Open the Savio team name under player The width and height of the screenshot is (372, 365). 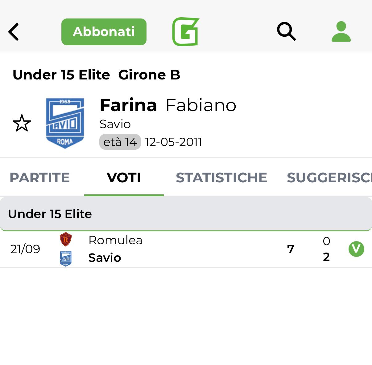[x=115, y=124]
